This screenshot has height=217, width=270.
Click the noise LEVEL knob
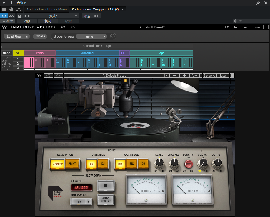click(159, 163)
